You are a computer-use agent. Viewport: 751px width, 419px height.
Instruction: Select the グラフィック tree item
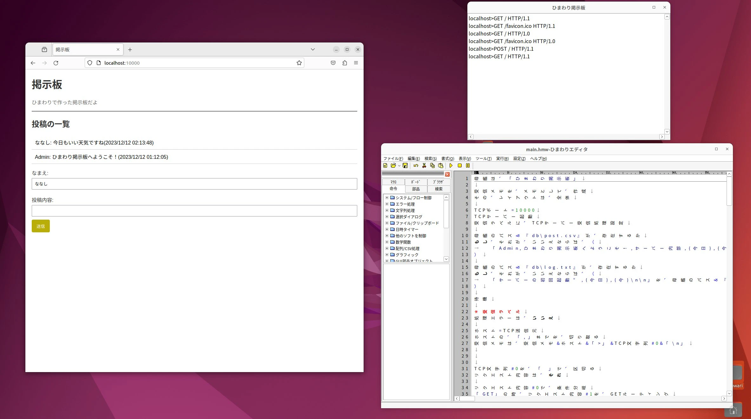[x=407, y=255]
